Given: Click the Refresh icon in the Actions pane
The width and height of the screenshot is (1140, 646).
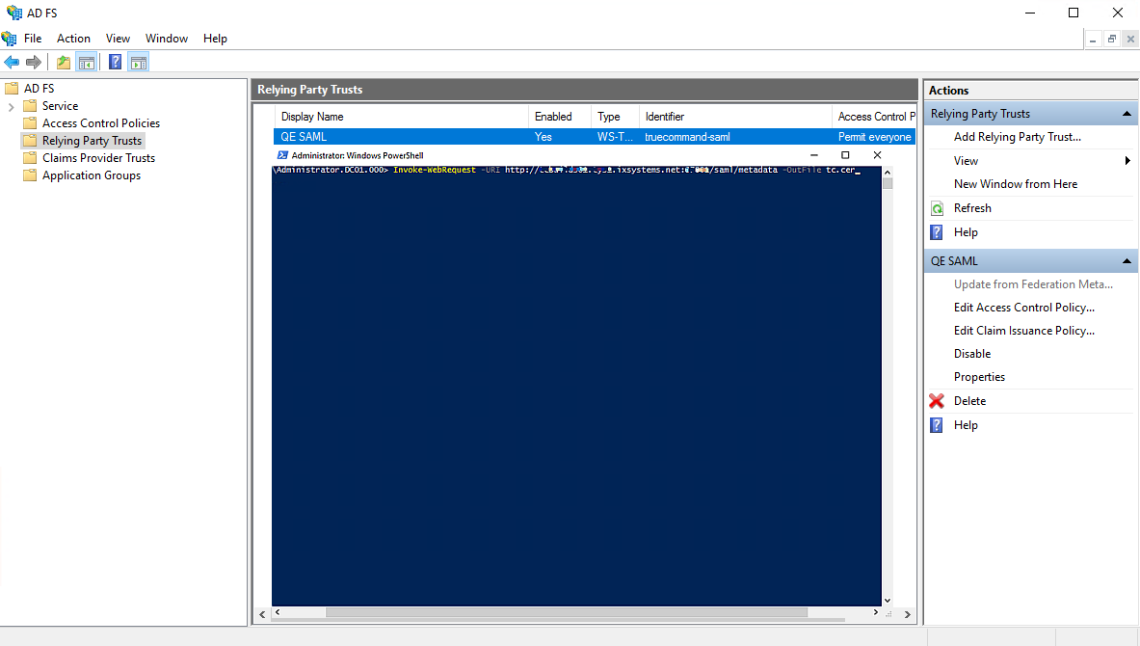Looking at the screenshot, I should tap(935, 207).
